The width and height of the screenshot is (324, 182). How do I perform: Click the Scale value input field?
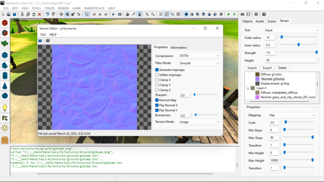coord(274,122)
